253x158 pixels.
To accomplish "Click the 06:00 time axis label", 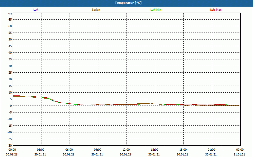I will click(69, 150).
